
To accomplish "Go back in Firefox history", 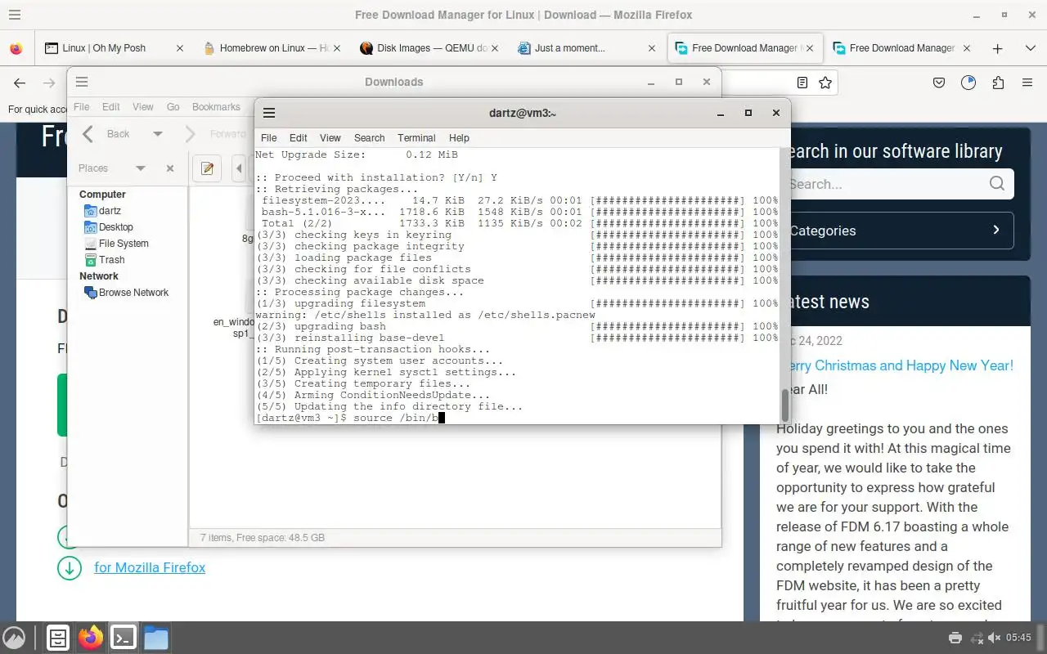I will click(x=20, y=83).
